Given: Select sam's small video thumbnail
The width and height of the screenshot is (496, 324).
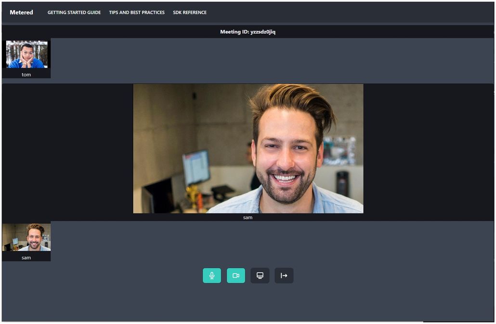Looking at the screenshot, I should 26,238.
